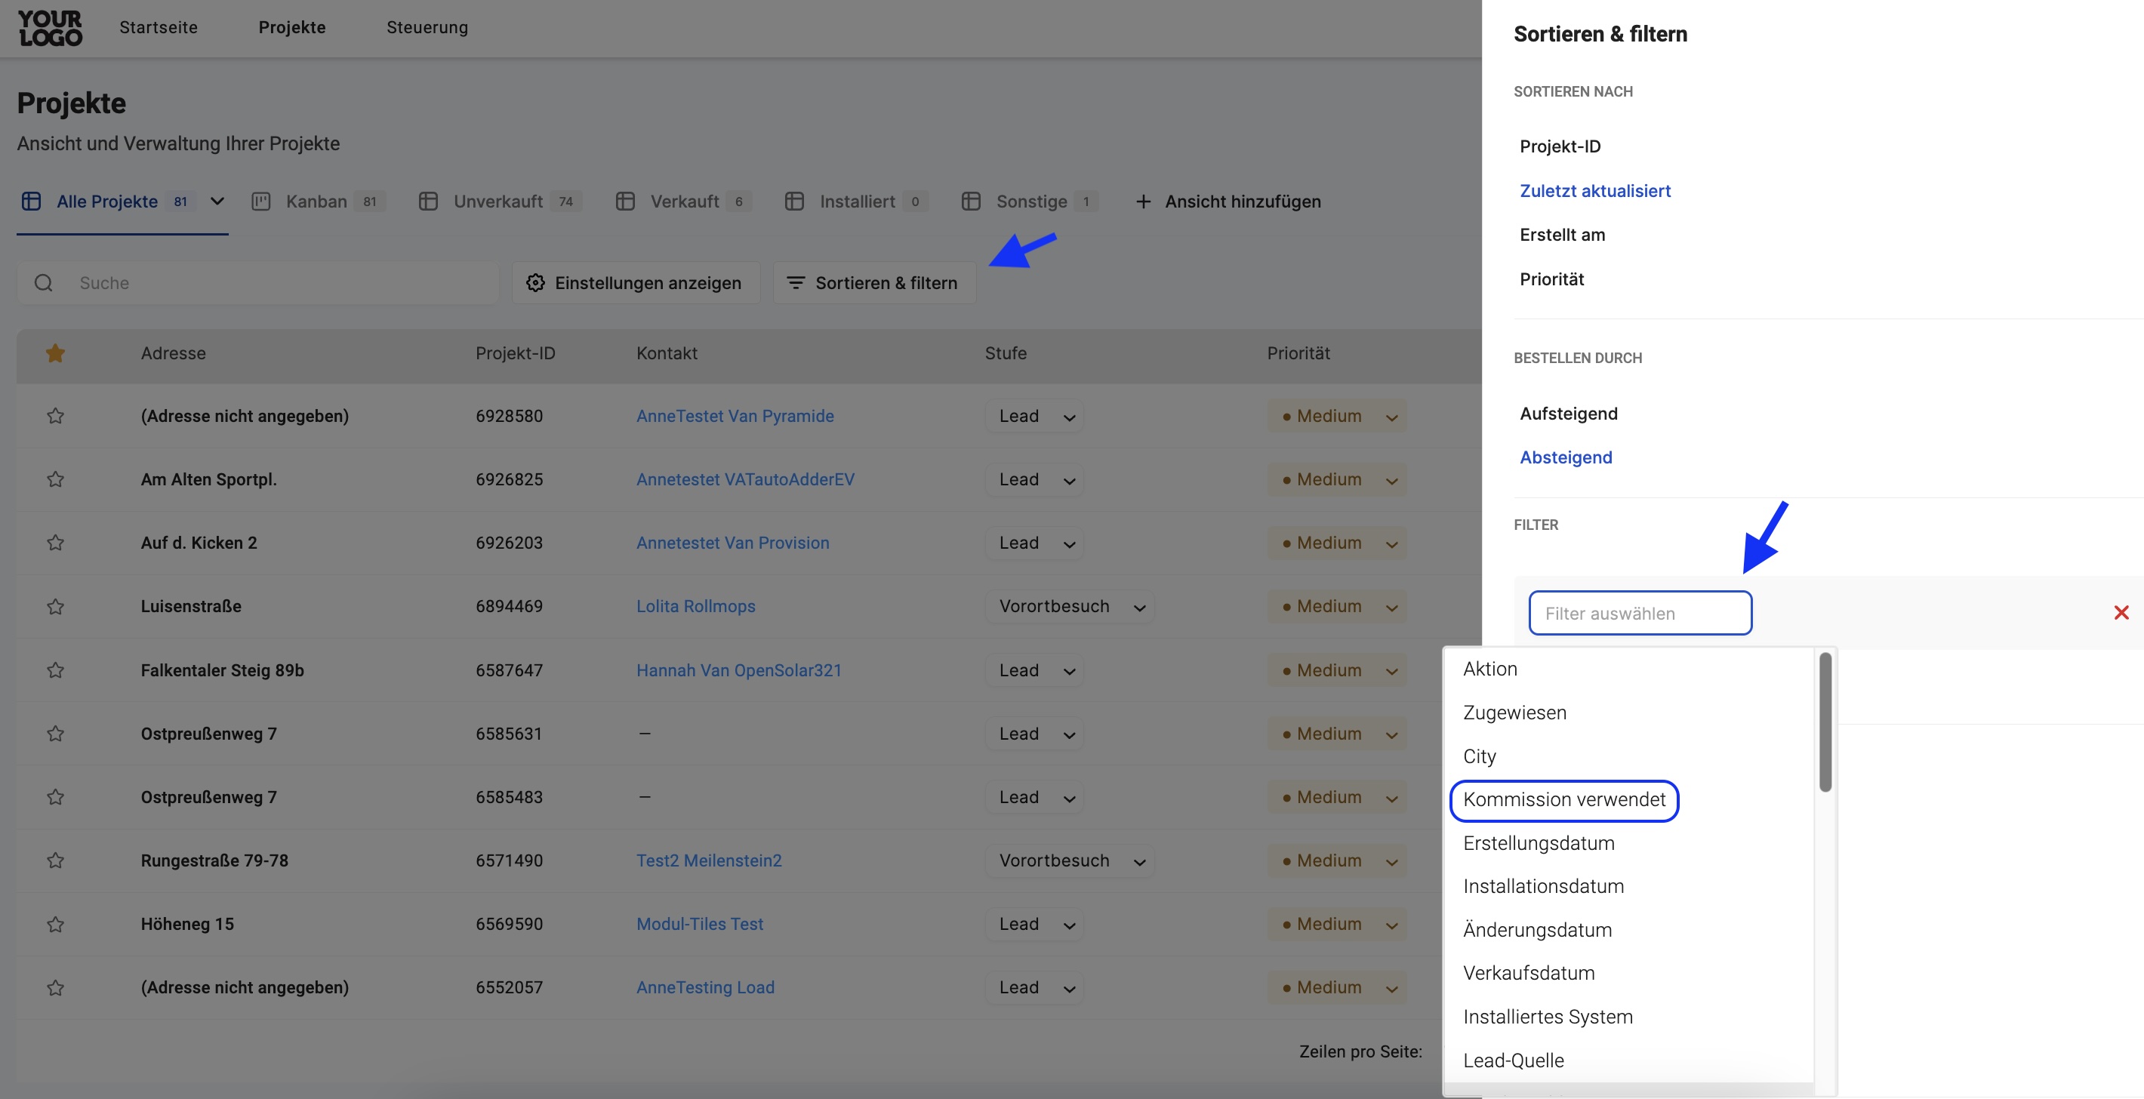Click the Unverkauft table icon
This screenshot has height=1099, width=2144.
point(429,202)
